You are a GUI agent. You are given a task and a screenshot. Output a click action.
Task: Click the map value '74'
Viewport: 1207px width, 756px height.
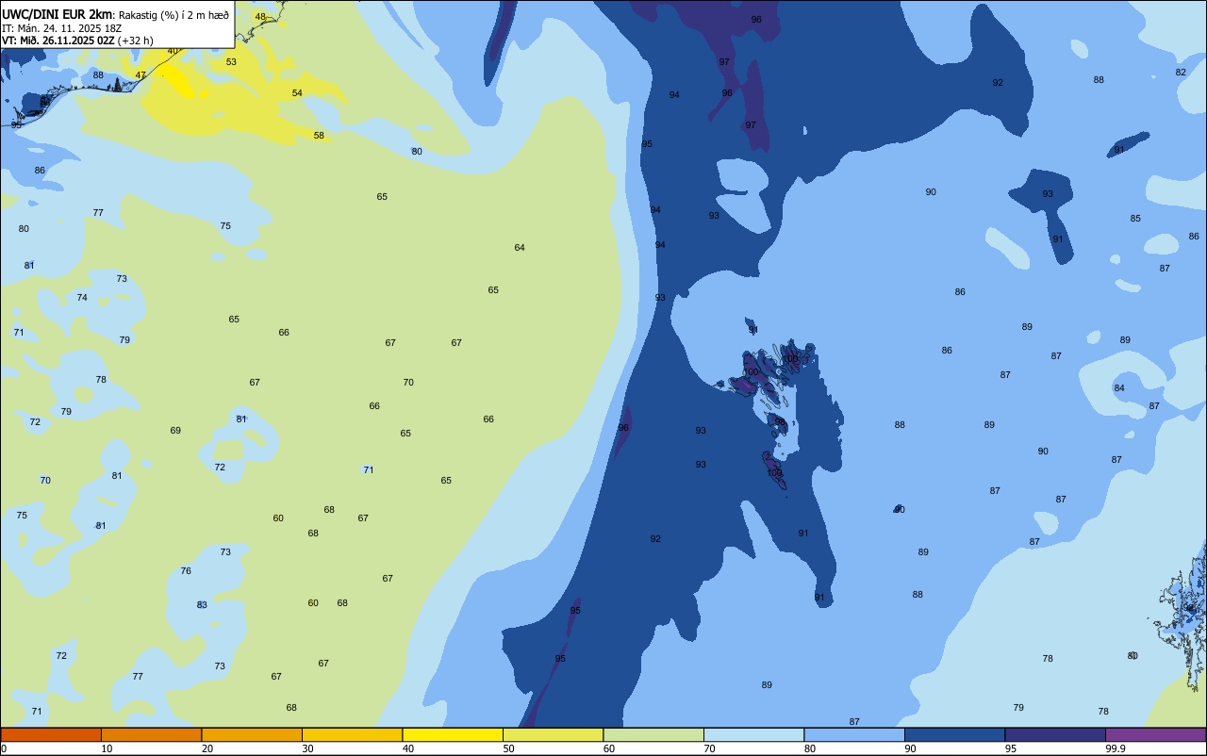[x=82, y=297]
